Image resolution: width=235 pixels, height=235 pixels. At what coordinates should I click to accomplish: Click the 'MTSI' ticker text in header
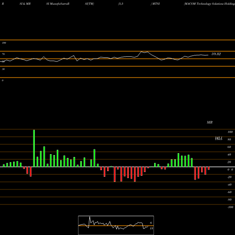click(156, 4)
